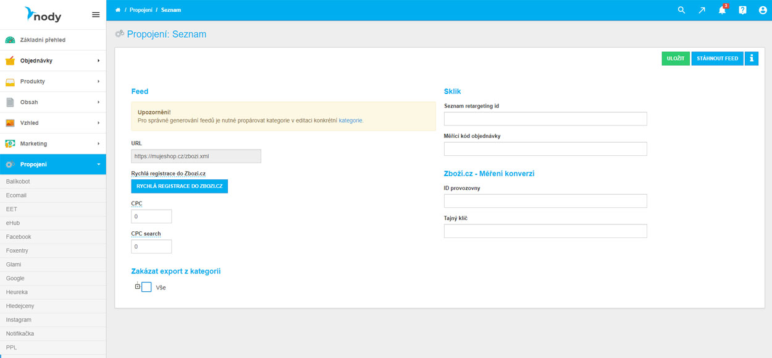Expand the Vše category tree node
772x358 pixels.
click(x=138, y=286)
